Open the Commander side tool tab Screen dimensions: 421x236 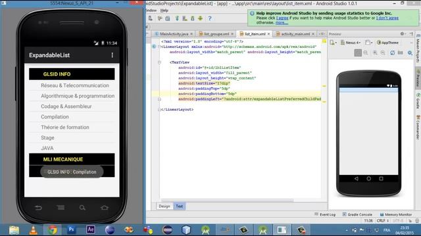point(418,127)
